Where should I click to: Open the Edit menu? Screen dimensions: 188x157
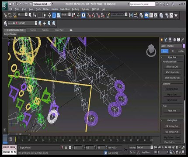click(11, 9)
